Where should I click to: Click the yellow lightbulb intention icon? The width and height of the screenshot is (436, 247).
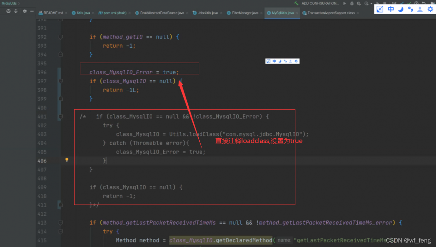click(x=67, y=160)
